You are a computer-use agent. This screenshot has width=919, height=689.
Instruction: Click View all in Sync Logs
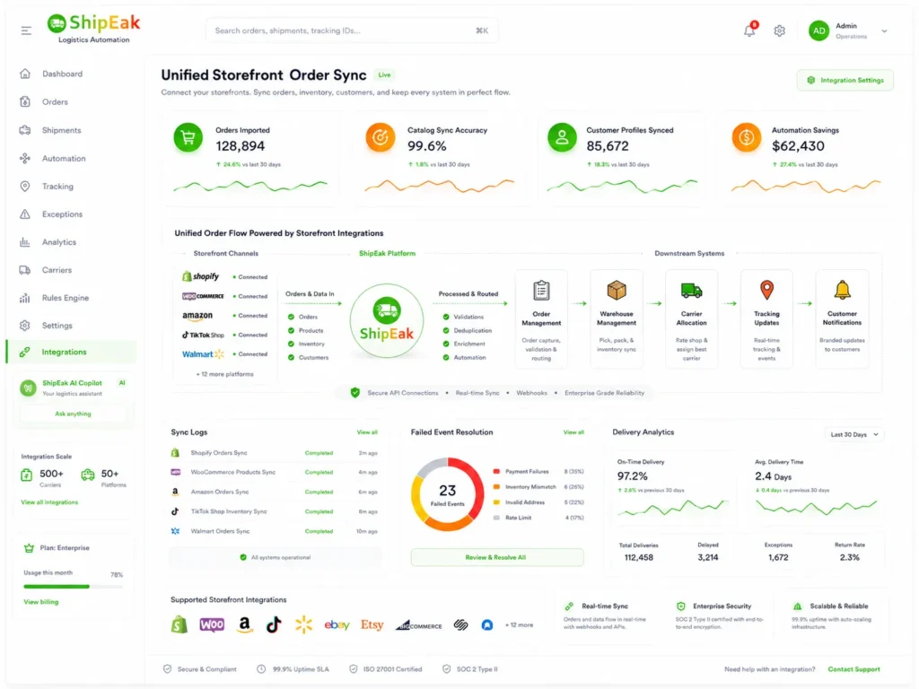coord(367,432)
